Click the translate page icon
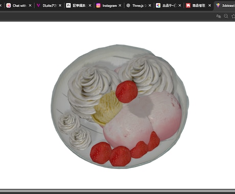 coord(219,16)
